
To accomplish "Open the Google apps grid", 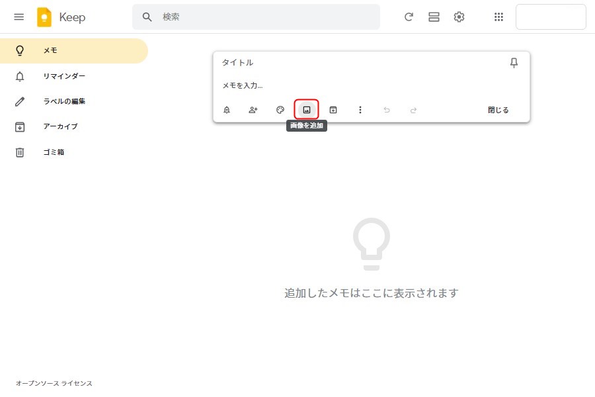I will tap(499, 17).
